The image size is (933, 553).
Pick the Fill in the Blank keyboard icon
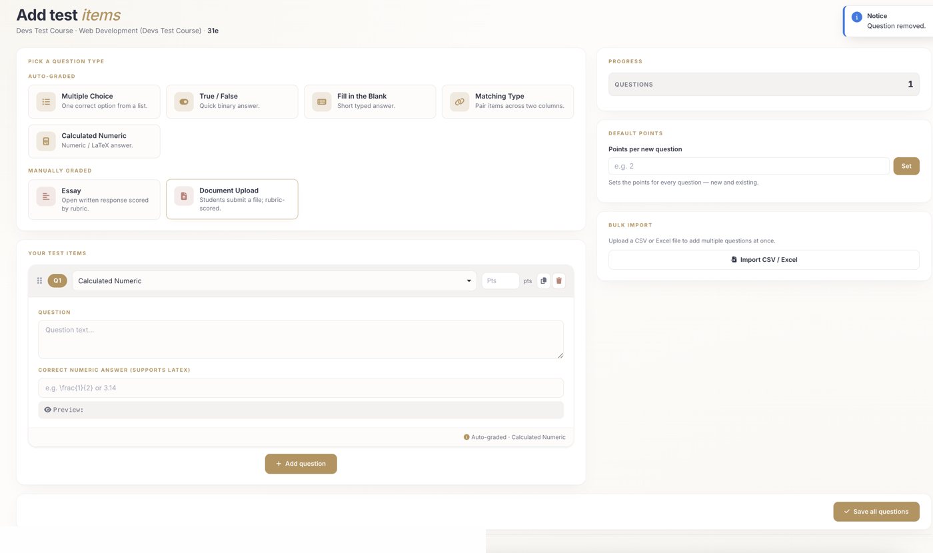(322, 102)
